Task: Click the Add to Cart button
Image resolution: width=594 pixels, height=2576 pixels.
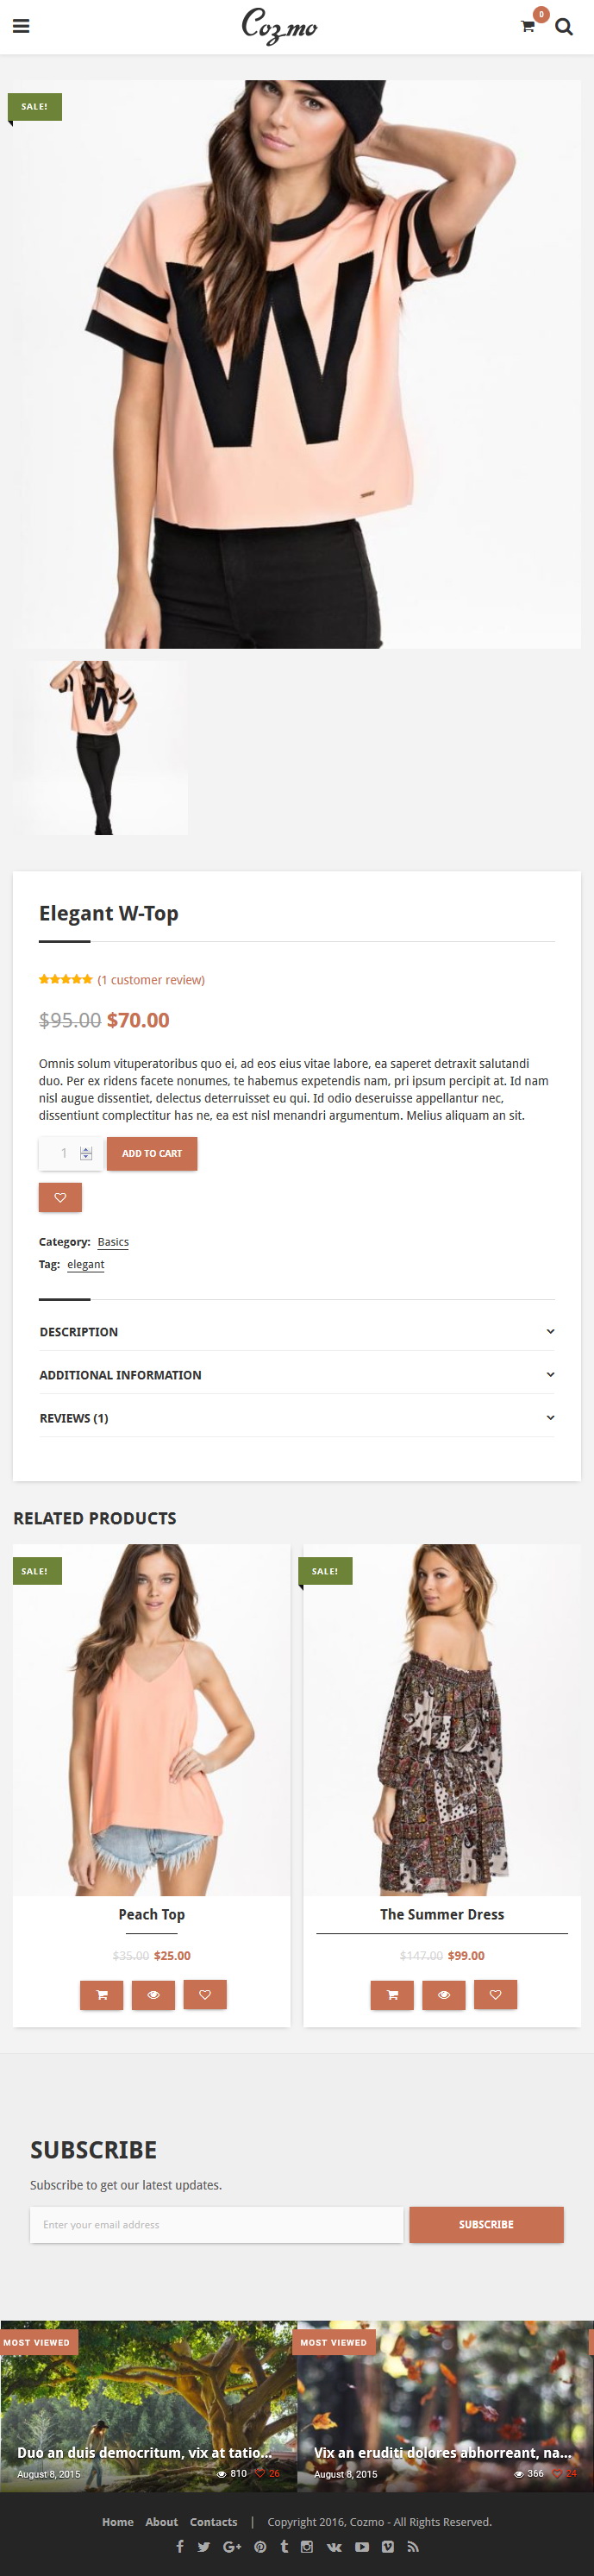Action: point(152,1153)
